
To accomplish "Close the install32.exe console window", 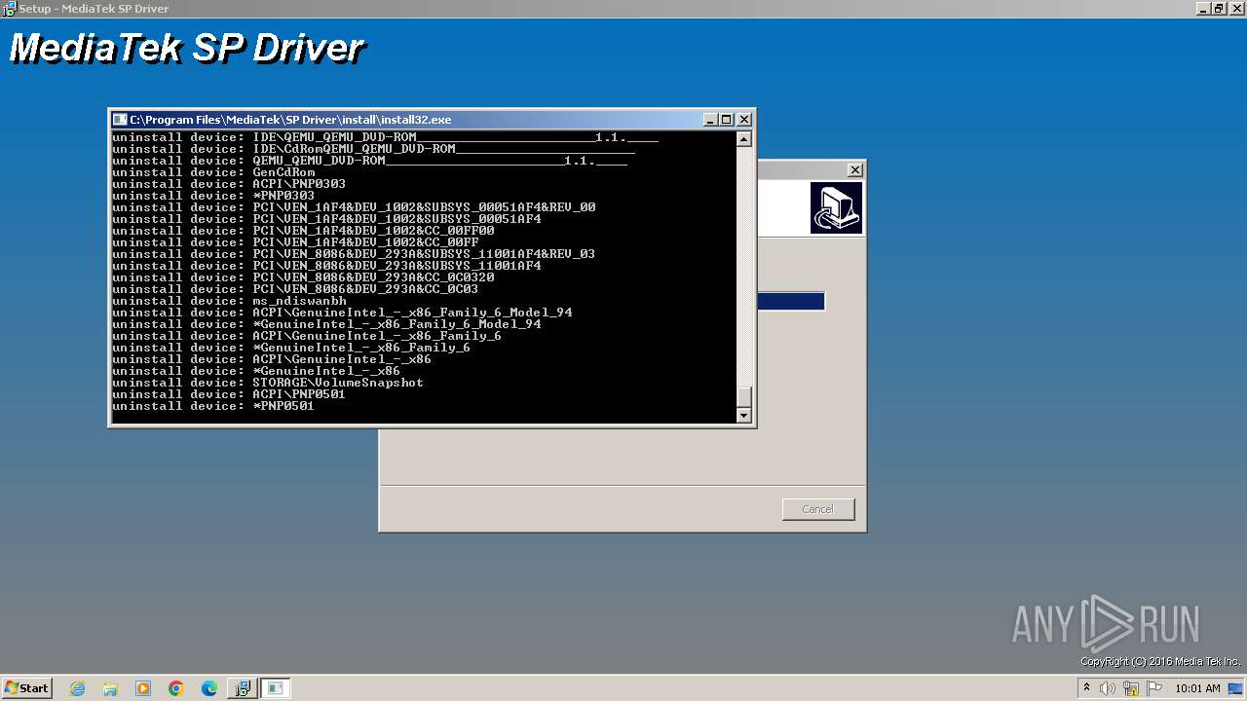I will 744,120.
